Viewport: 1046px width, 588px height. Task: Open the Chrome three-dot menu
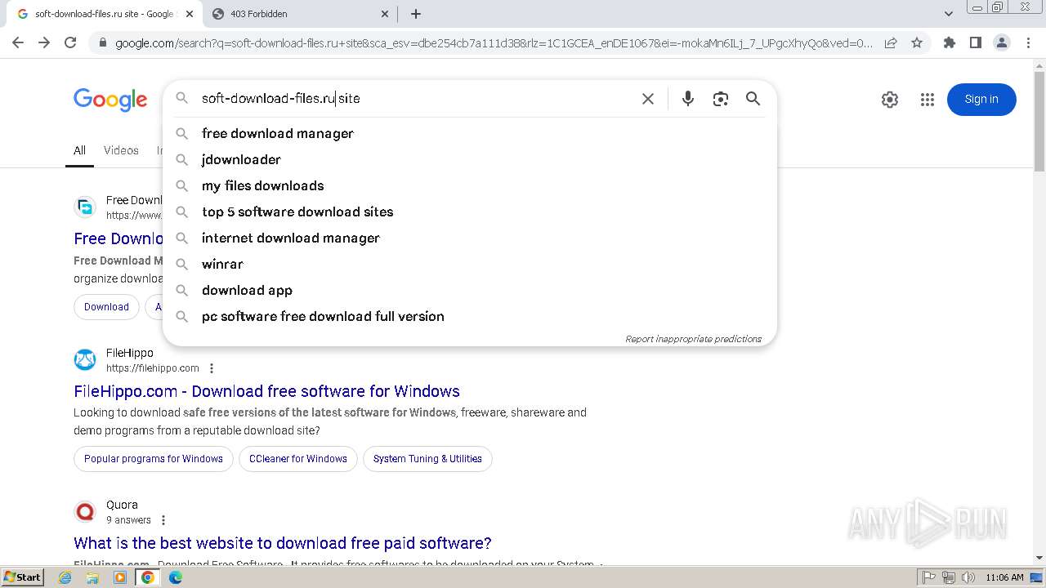1028,42
